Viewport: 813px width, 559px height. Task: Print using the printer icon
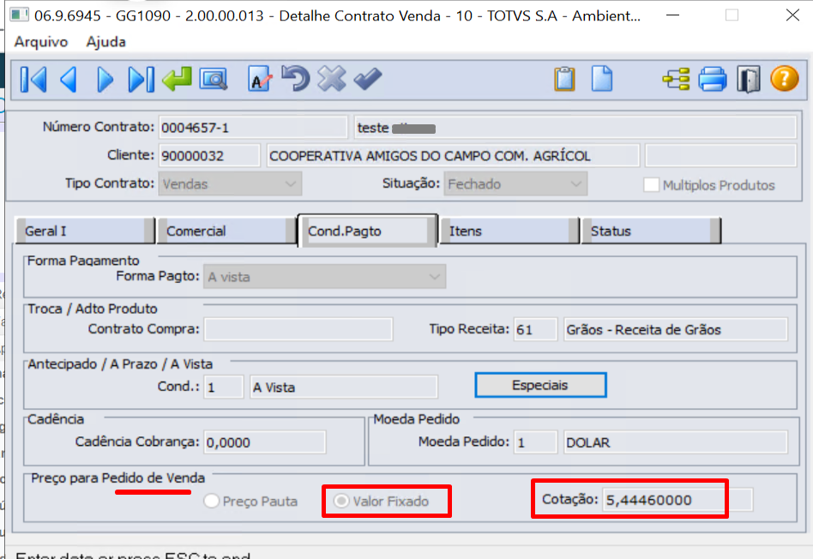(x=713, y=80)
